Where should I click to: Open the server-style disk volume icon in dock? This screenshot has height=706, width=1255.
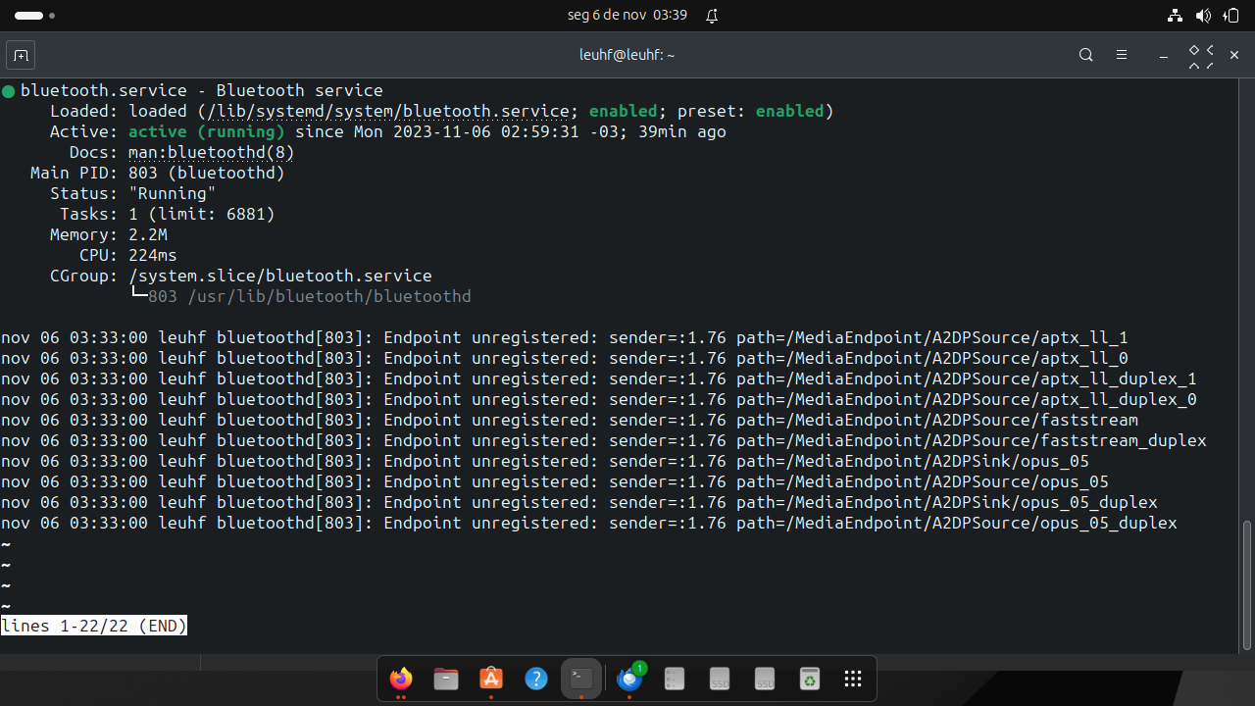pos(675,679)
